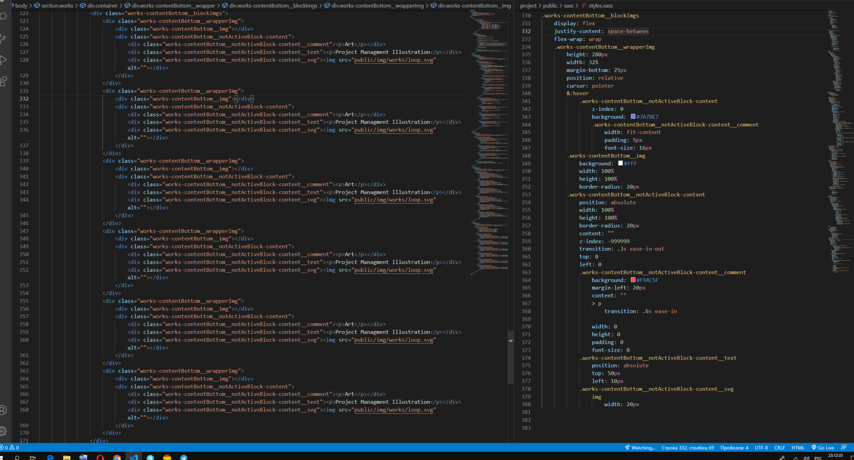Open the Extensions view
Screen dimensions: 854x460
pos(4,81)
